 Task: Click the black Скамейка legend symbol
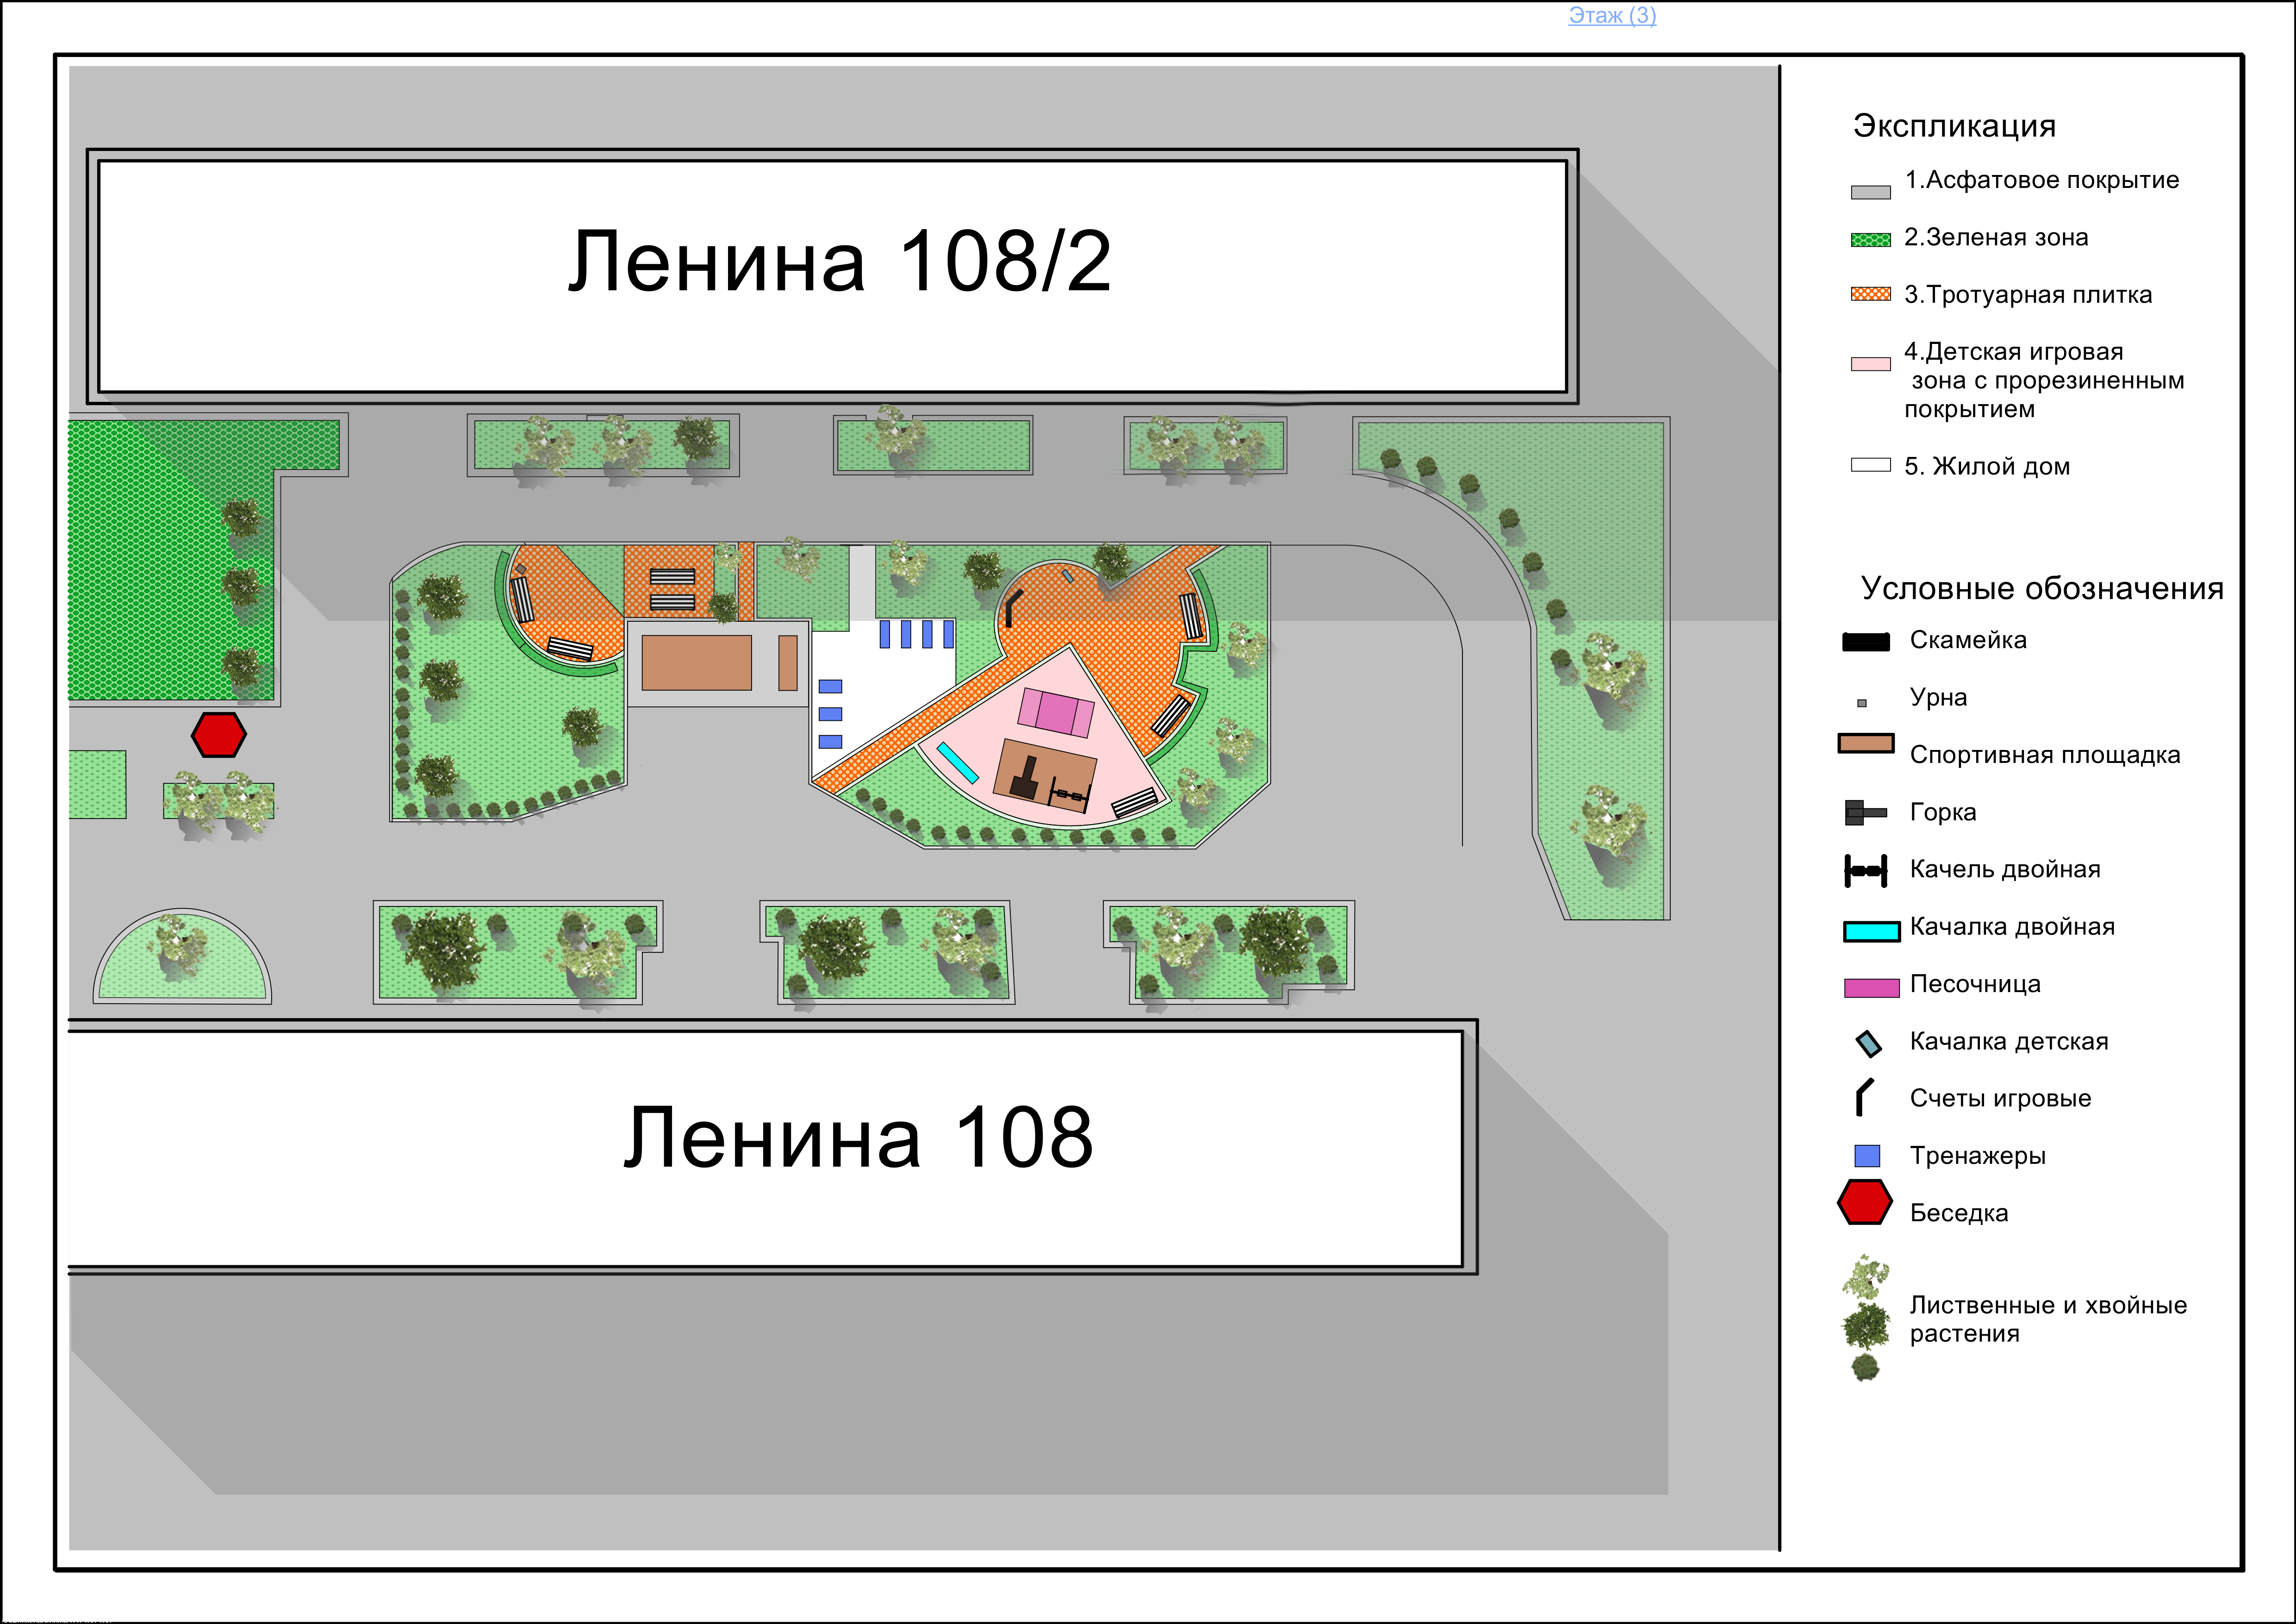coord(1866,642)
